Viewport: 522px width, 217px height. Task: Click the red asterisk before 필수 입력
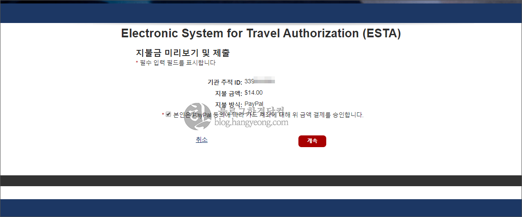(x=137, y=62)
